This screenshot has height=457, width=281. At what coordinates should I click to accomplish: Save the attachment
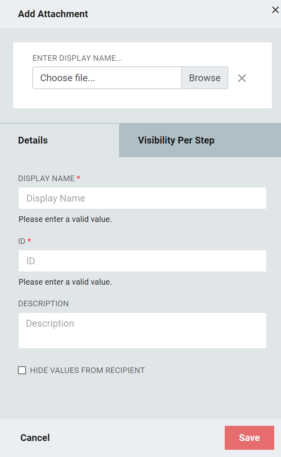249,438
